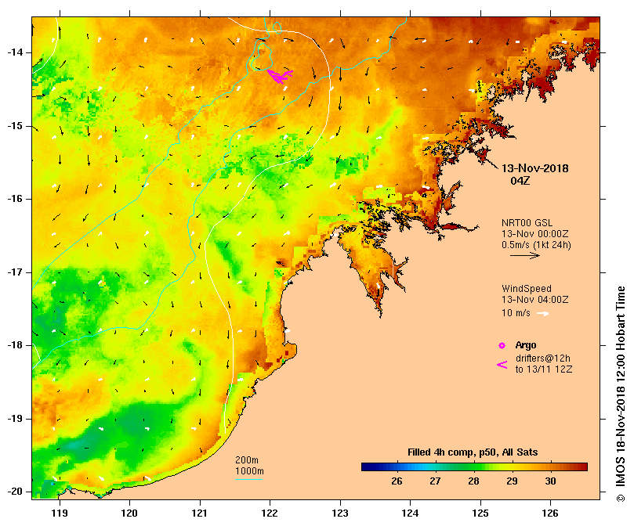The width and height of the screenshot is (634, 526).
Task: Click the 'WindSpeed' legend heading
Action: click(x=527, y=289)
